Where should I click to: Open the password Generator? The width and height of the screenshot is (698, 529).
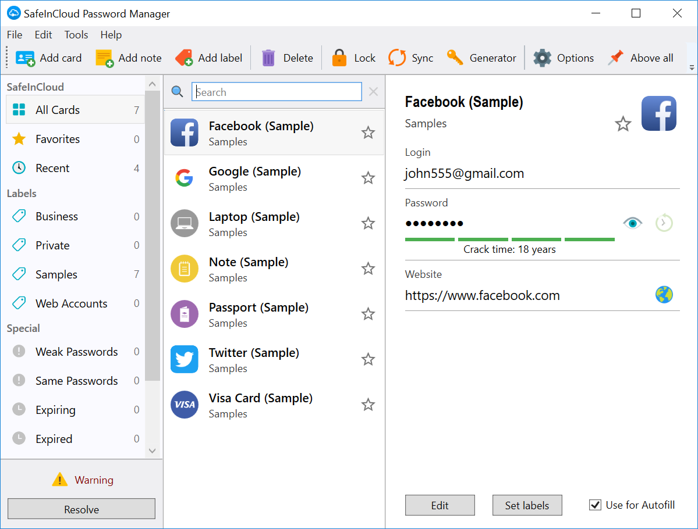[x=455, y=58]
